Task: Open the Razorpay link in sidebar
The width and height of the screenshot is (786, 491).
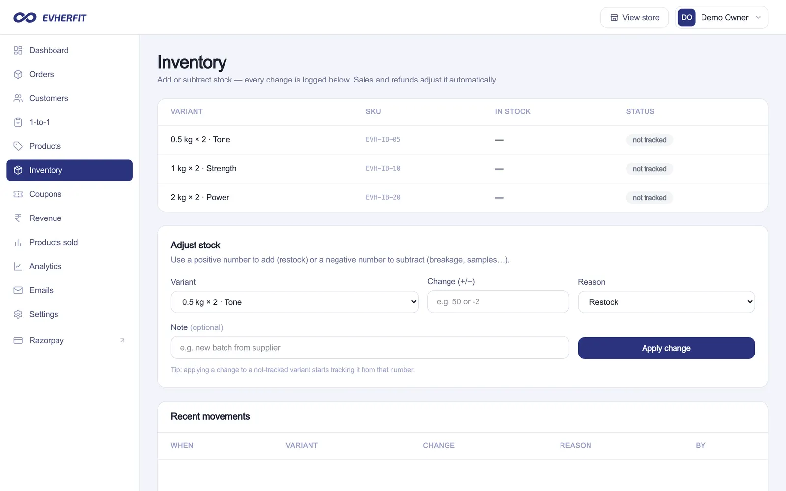Action: [69, 340]
